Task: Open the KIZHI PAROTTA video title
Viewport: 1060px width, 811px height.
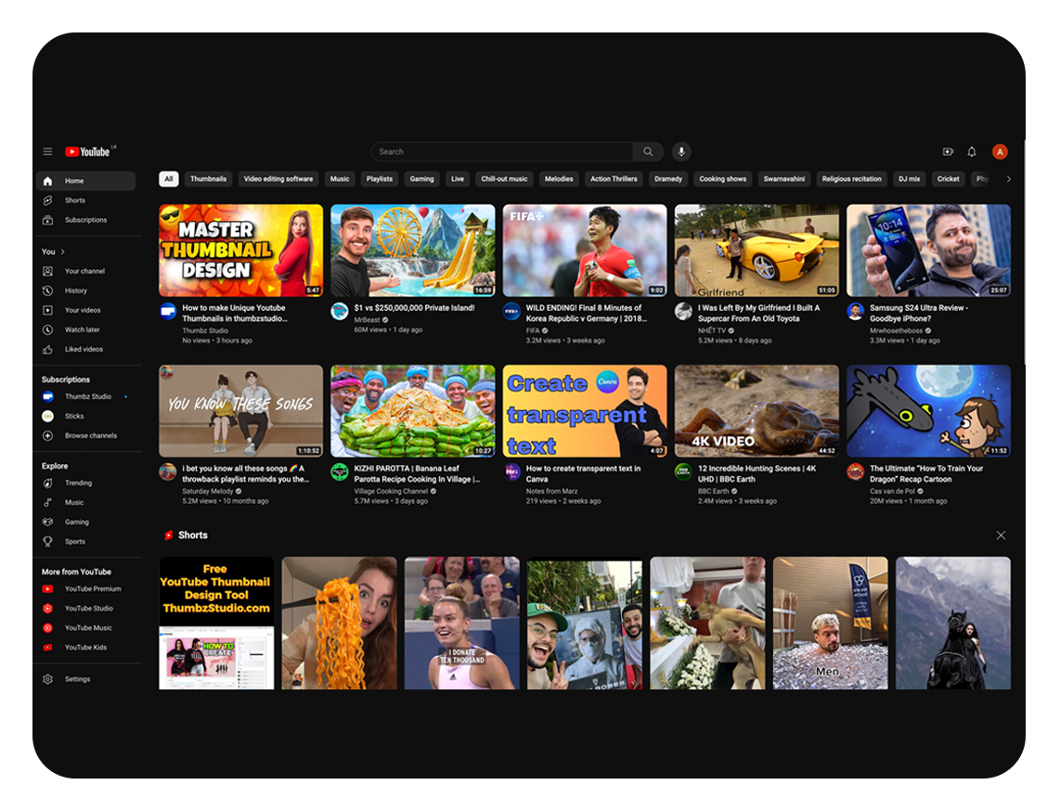Action: [417, 474]
